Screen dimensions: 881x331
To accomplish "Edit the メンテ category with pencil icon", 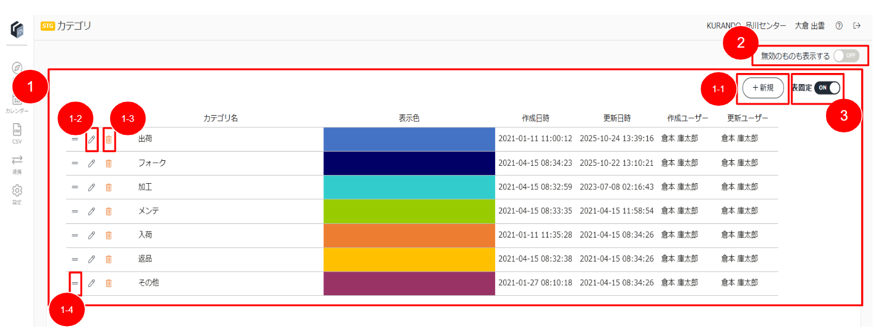I will pos(92,211).
